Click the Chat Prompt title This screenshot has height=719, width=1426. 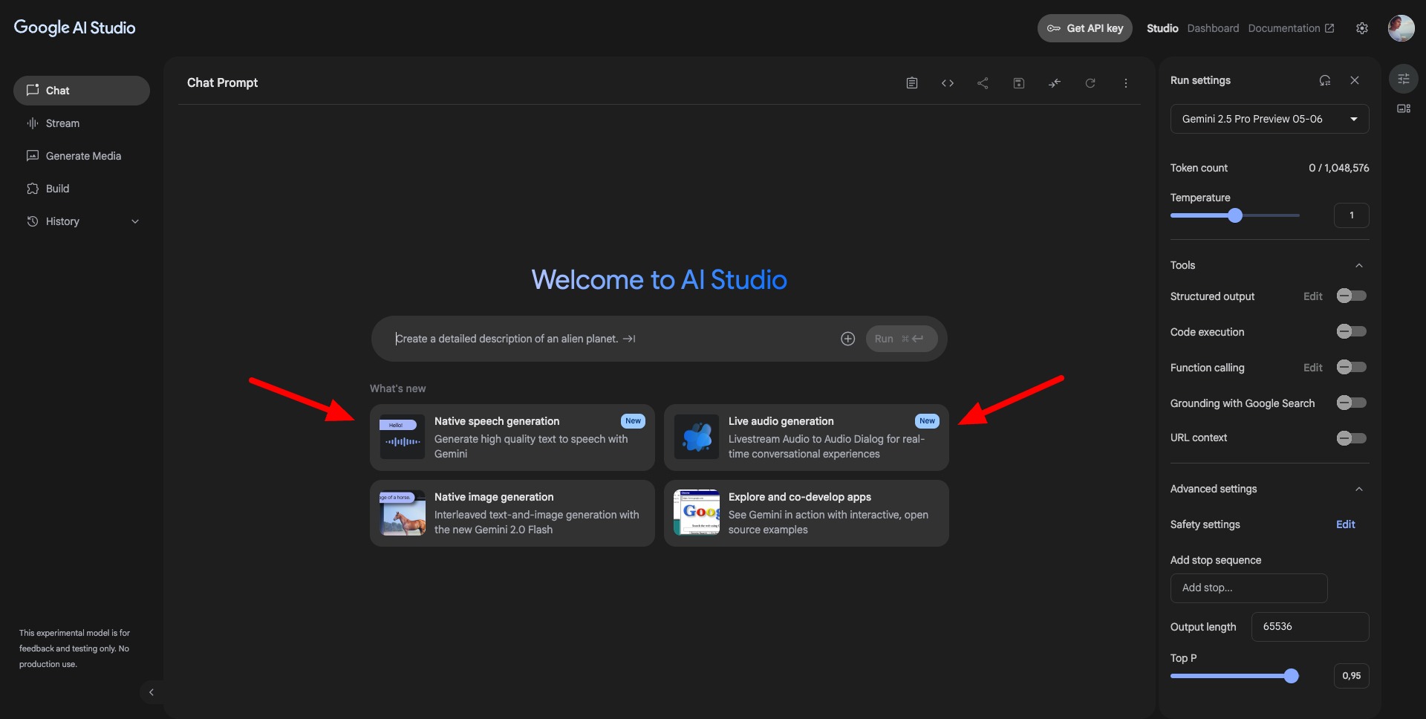[222, 82]
